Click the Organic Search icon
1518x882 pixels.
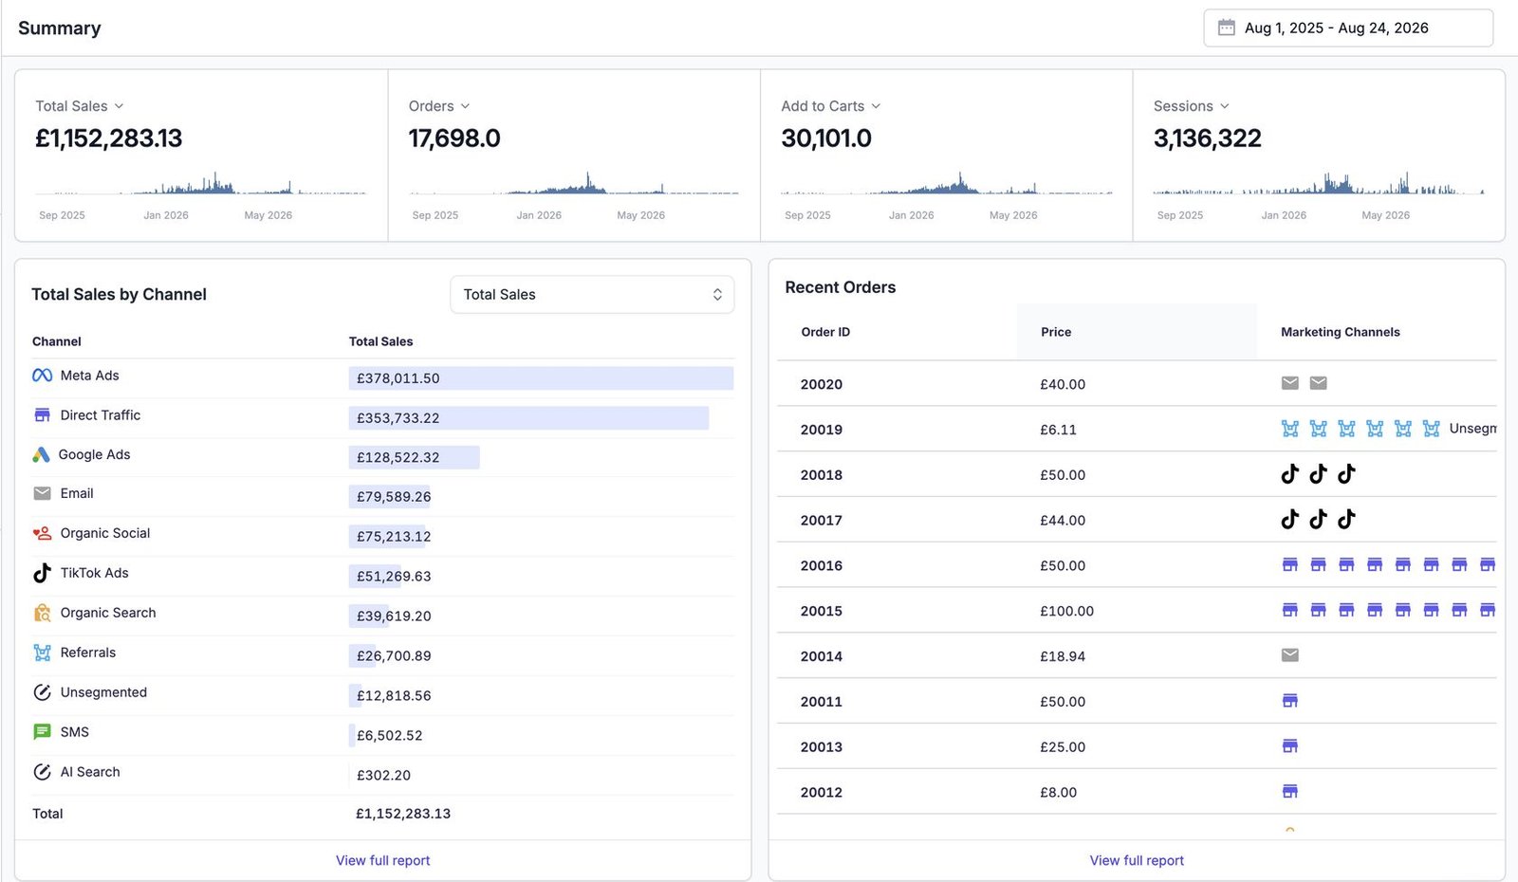pyautogui.click(x=42, y=613)
